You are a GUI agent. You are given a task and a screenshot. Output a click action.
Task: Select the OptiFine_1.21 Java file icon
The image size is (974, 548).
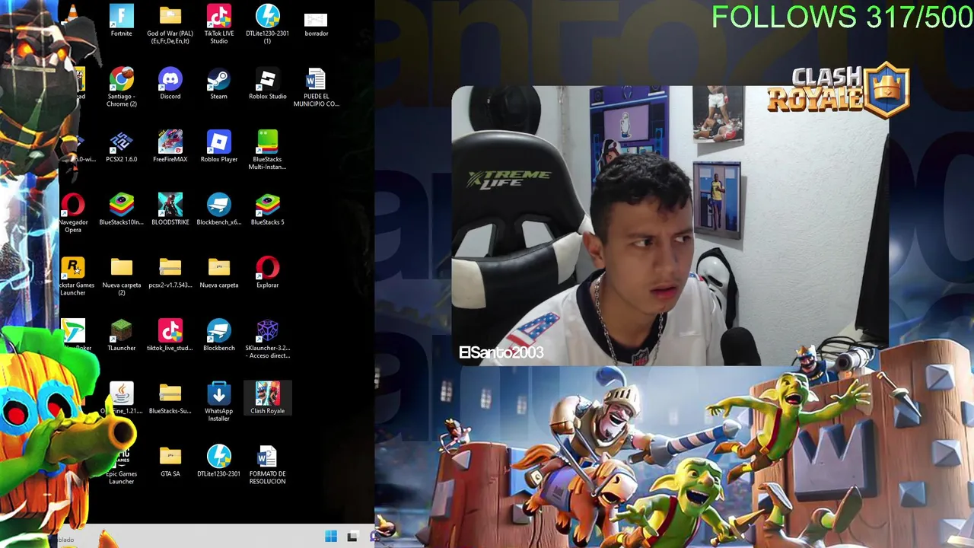point(122,399)
